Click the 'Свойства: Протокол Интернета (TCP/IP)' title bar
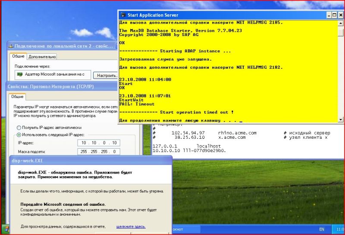The image size is (345, 235). 62,87
